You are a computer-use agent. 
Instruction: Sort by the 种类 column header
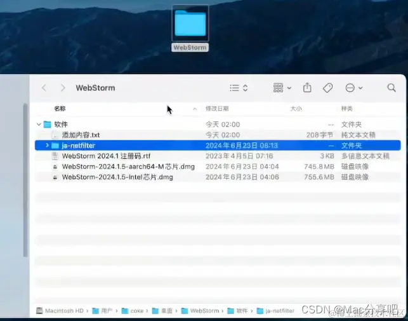click(x=347, y=109)
